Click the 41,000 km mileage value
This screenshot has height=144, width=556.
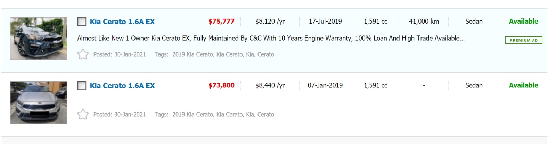(424, 22)
